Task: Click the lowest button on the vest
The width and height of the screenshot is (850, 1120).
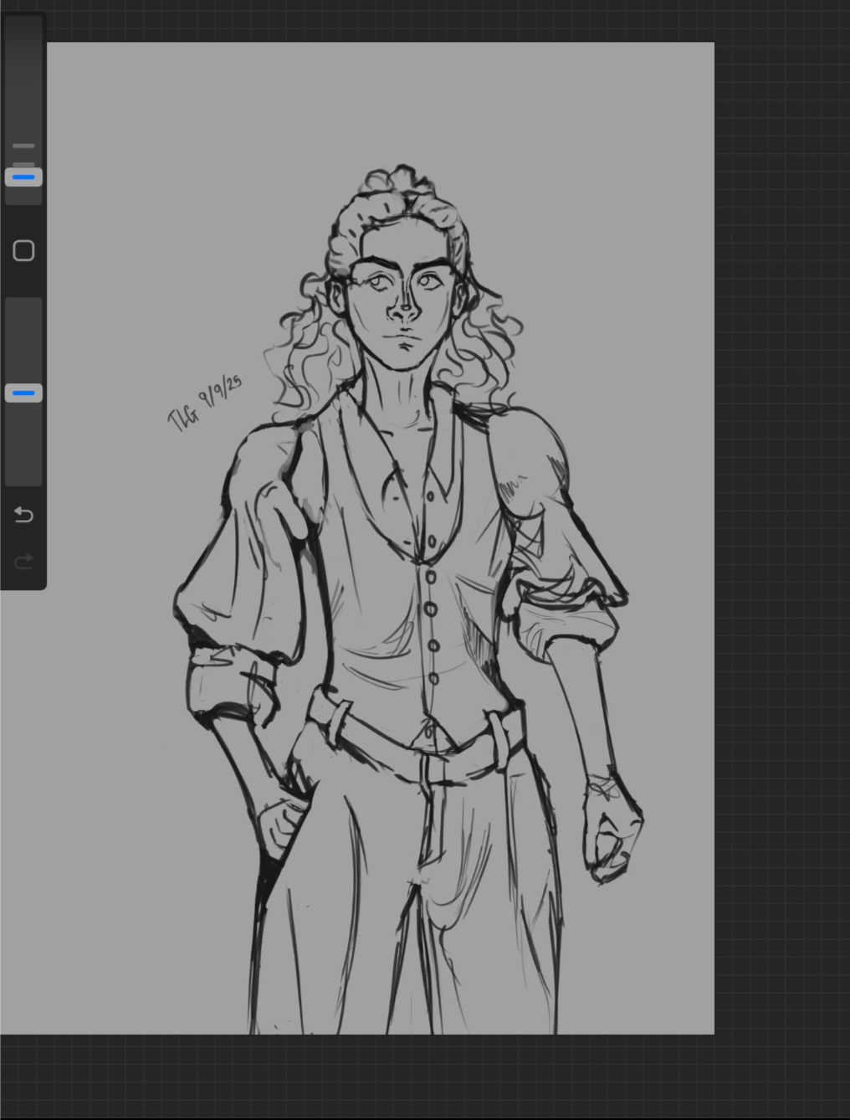Action: 433,679
